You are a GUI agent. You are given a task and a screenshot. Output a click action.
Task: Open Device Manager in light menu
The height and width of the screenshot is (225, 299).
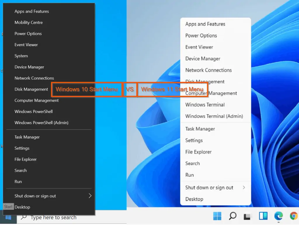tap(215, 59)
